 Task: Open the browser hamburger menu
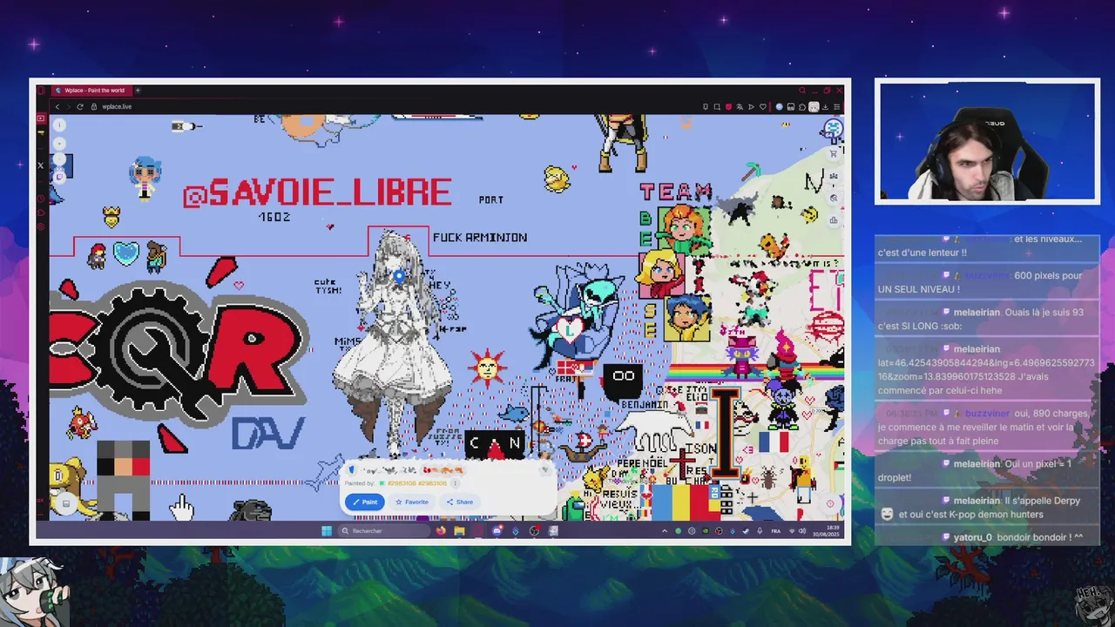pos(836,107)
